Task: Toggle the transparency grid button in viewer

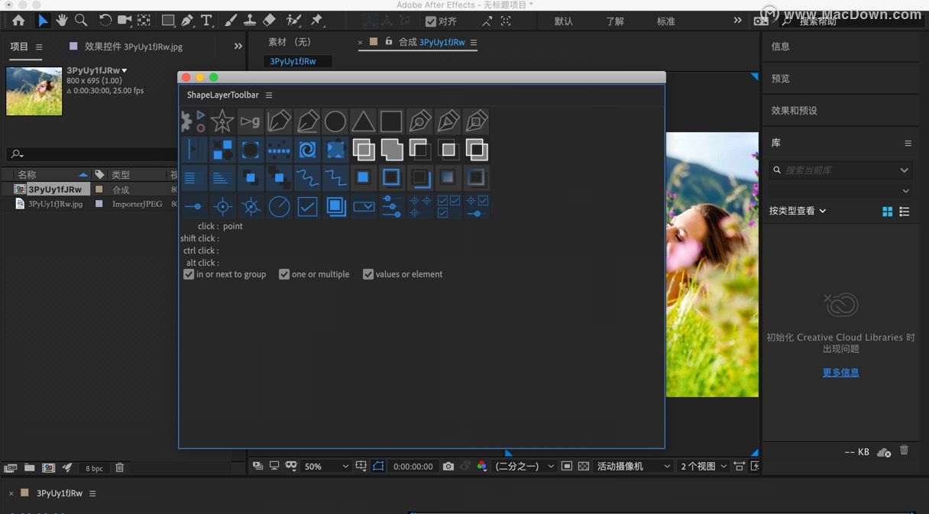Action: [x=584, y=466]
